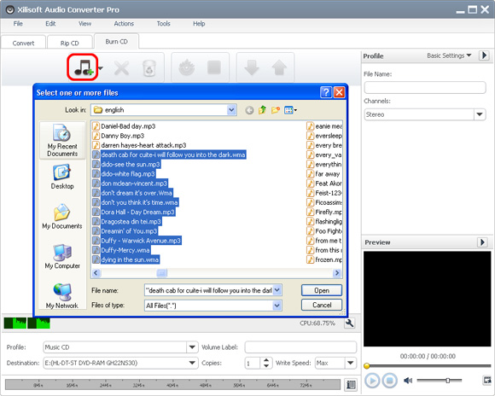The width and height of the screenshot is (495, 396).
Task: Open the File menu
Action: (18, 24)
